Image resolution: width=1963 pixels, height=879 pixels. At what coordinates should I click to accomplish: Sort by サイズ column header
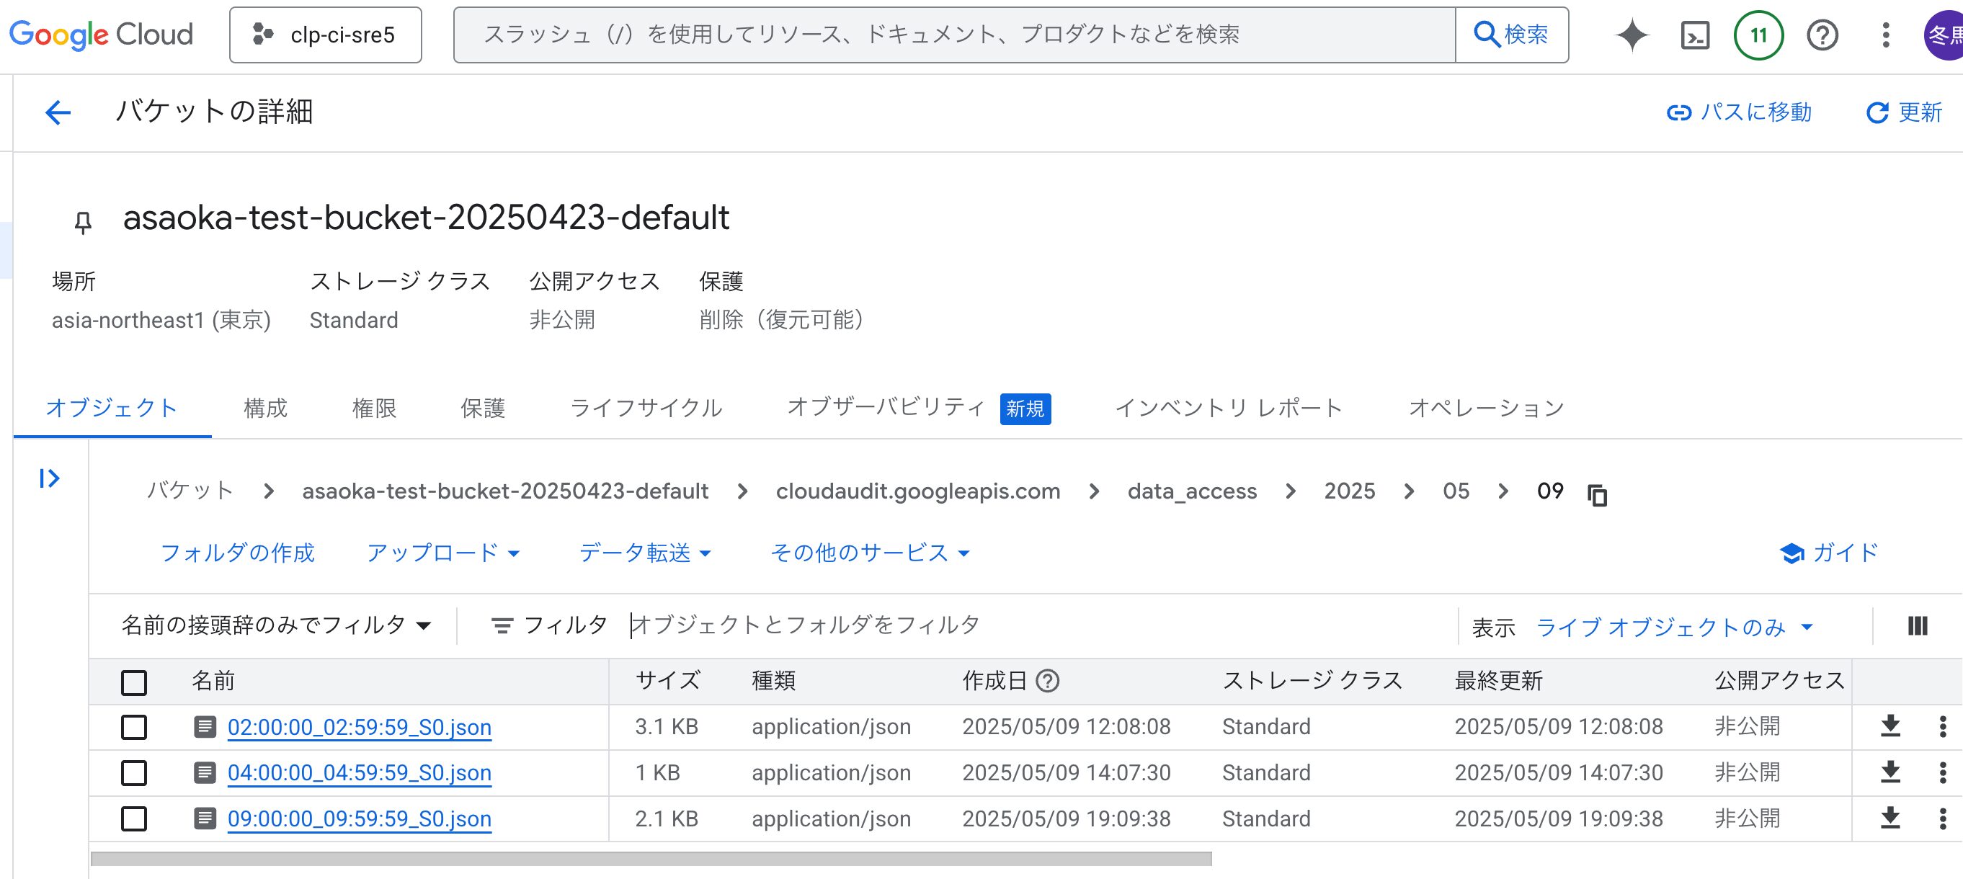point(667,680)
